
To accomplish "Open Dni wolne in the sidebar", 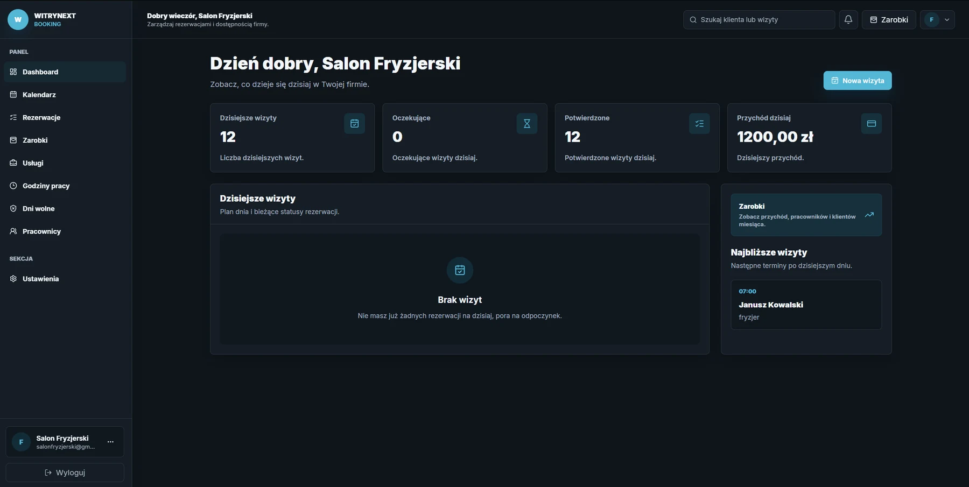I will pos(65,208).
